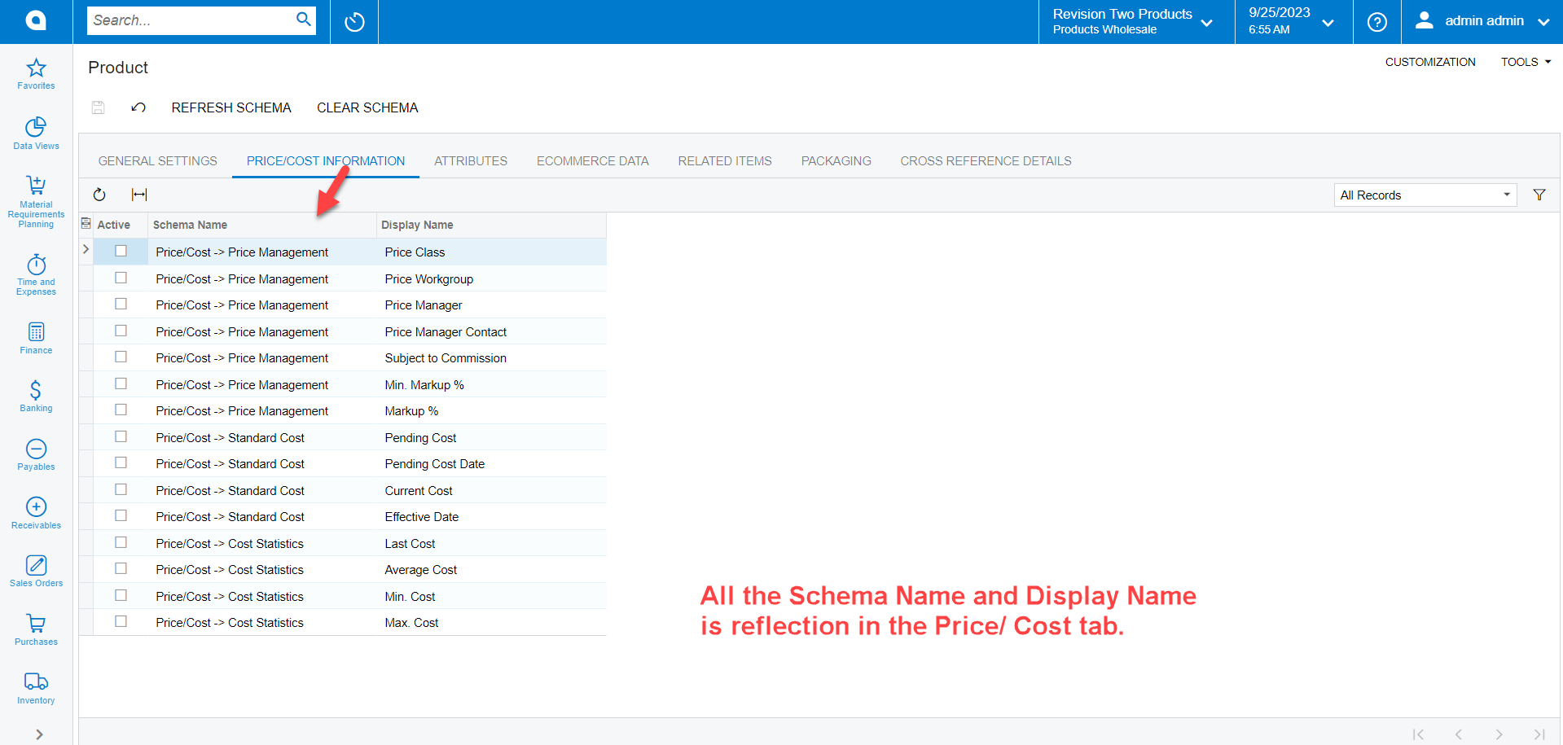This screenshot has height=745, width=1563.
Task: Toggle the Active checkbox on Markup % row
Action: point(121,410)
